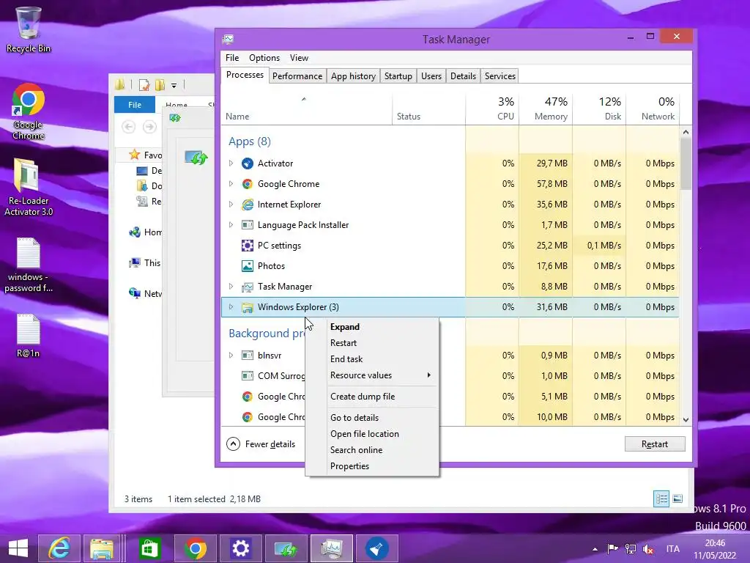Expand the Task Manager process row

coord(231,287)
